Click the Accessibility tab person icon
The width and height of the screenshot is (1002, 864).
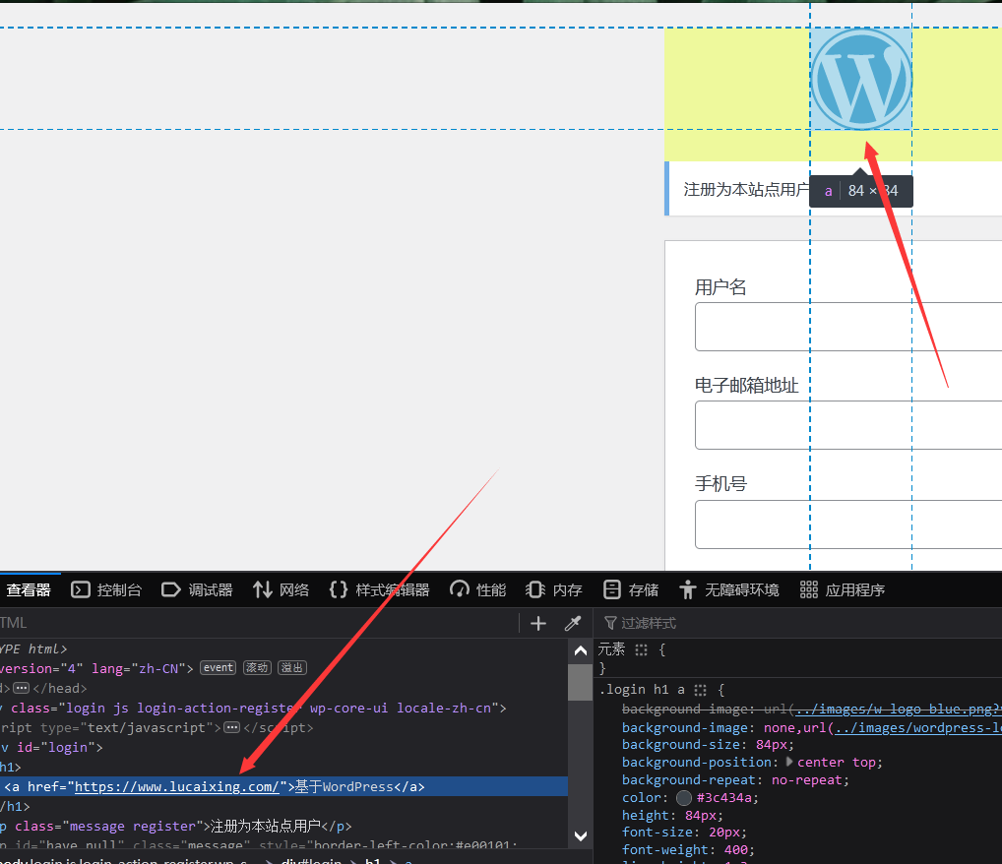tap(687, 589)
